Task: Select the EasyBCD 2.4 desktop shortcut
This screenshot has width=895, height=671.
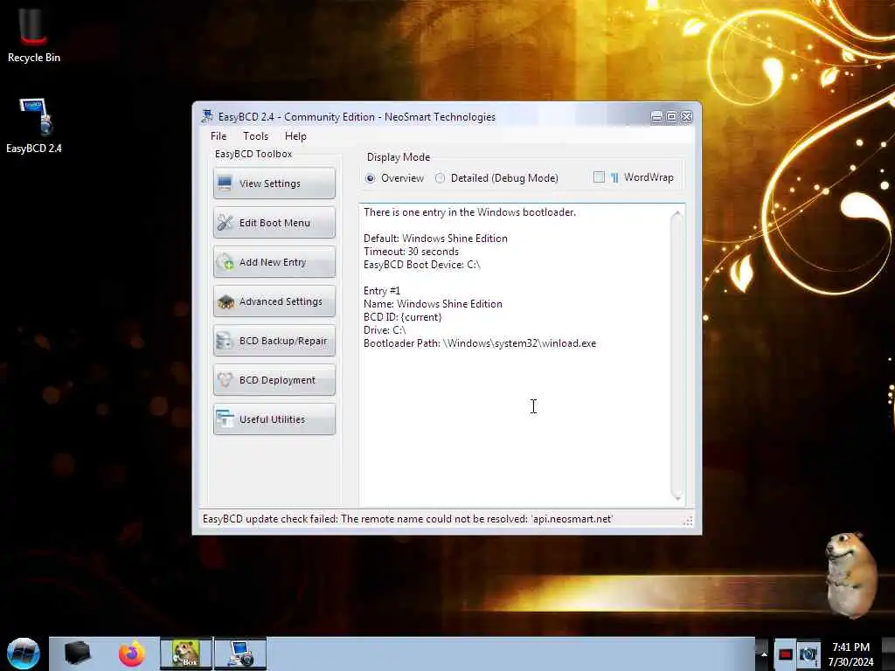Action: click(x=34, y=126)
